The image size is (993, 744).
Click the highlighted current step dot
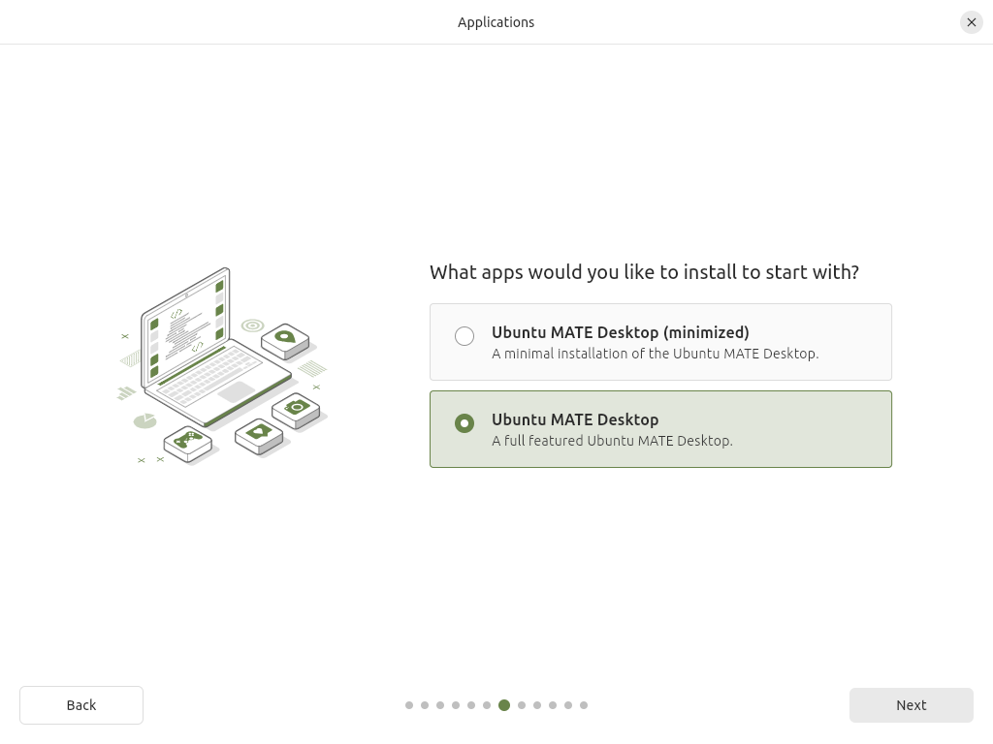coord(504,705)
